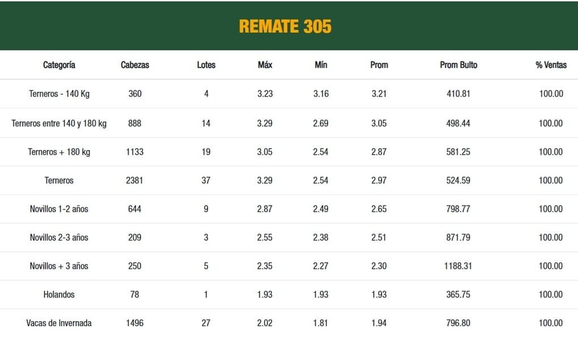Viewport: 578px width, 346px height.
Task: Click the 796.80 Prom Bulto value
Action: (458, 323)
